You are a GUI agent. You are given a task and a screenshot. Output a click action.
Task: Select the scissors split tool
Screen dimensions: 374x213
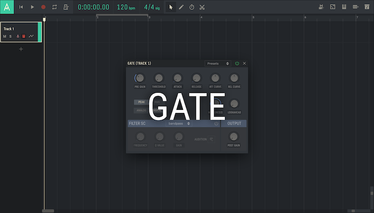click(x=202, y=7)
